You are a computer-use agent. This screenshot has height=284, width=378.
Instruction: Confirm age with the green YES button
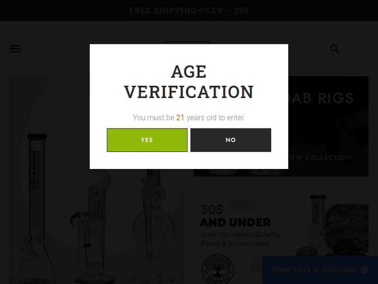click(x=147, y=140)
